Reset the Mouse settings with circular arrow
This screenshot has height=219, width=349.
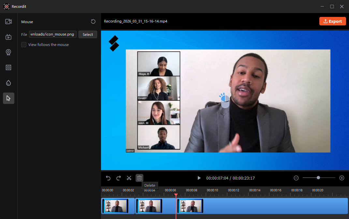(93, 22)
